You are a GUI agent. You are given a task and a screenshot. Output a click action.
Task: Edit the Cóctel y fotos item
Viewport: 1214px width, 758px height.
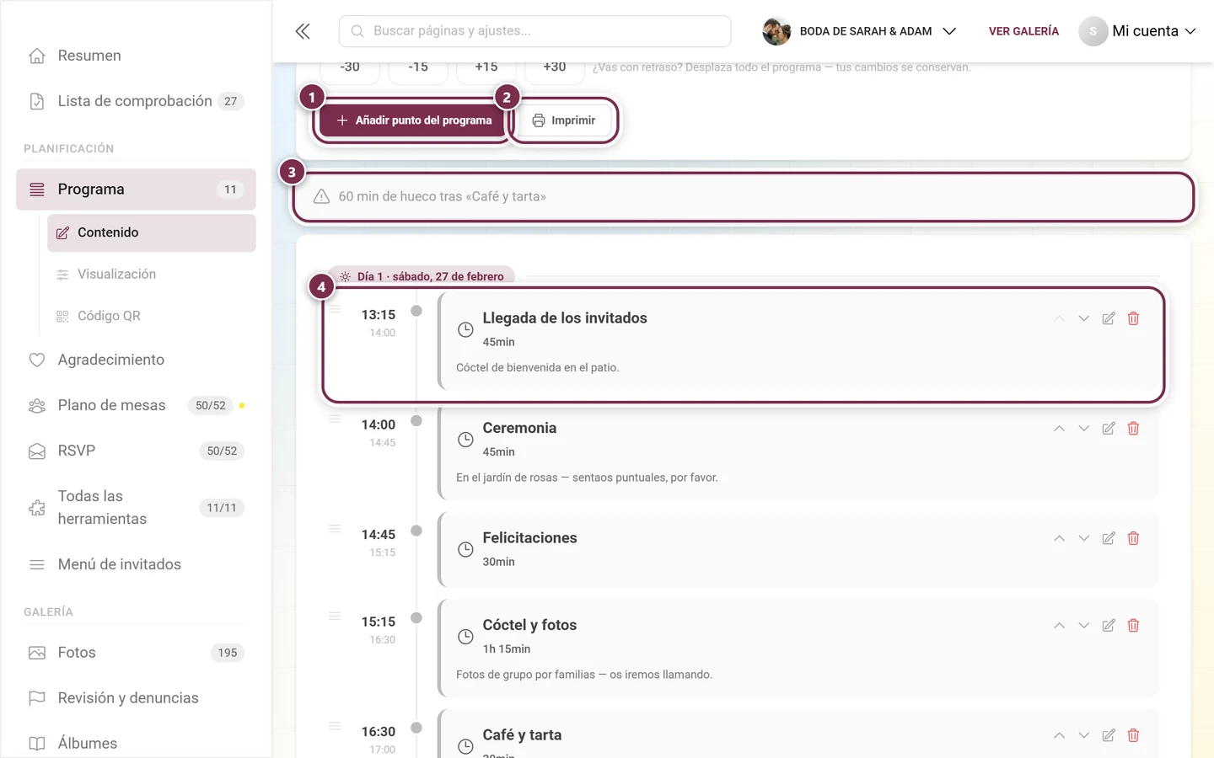[x=1109, y=626]
